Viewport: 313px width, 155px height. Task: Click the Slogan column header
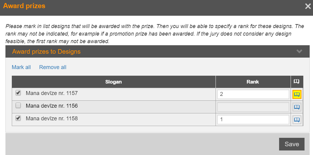[114, 82]
